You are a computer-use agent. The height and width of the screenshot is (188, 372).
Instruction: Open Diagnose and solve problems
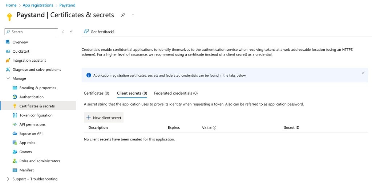(x=37, y=69)
